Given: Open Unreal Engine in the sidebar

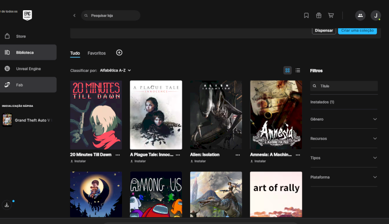Looking at the screenshot, I should pos(28,69).
